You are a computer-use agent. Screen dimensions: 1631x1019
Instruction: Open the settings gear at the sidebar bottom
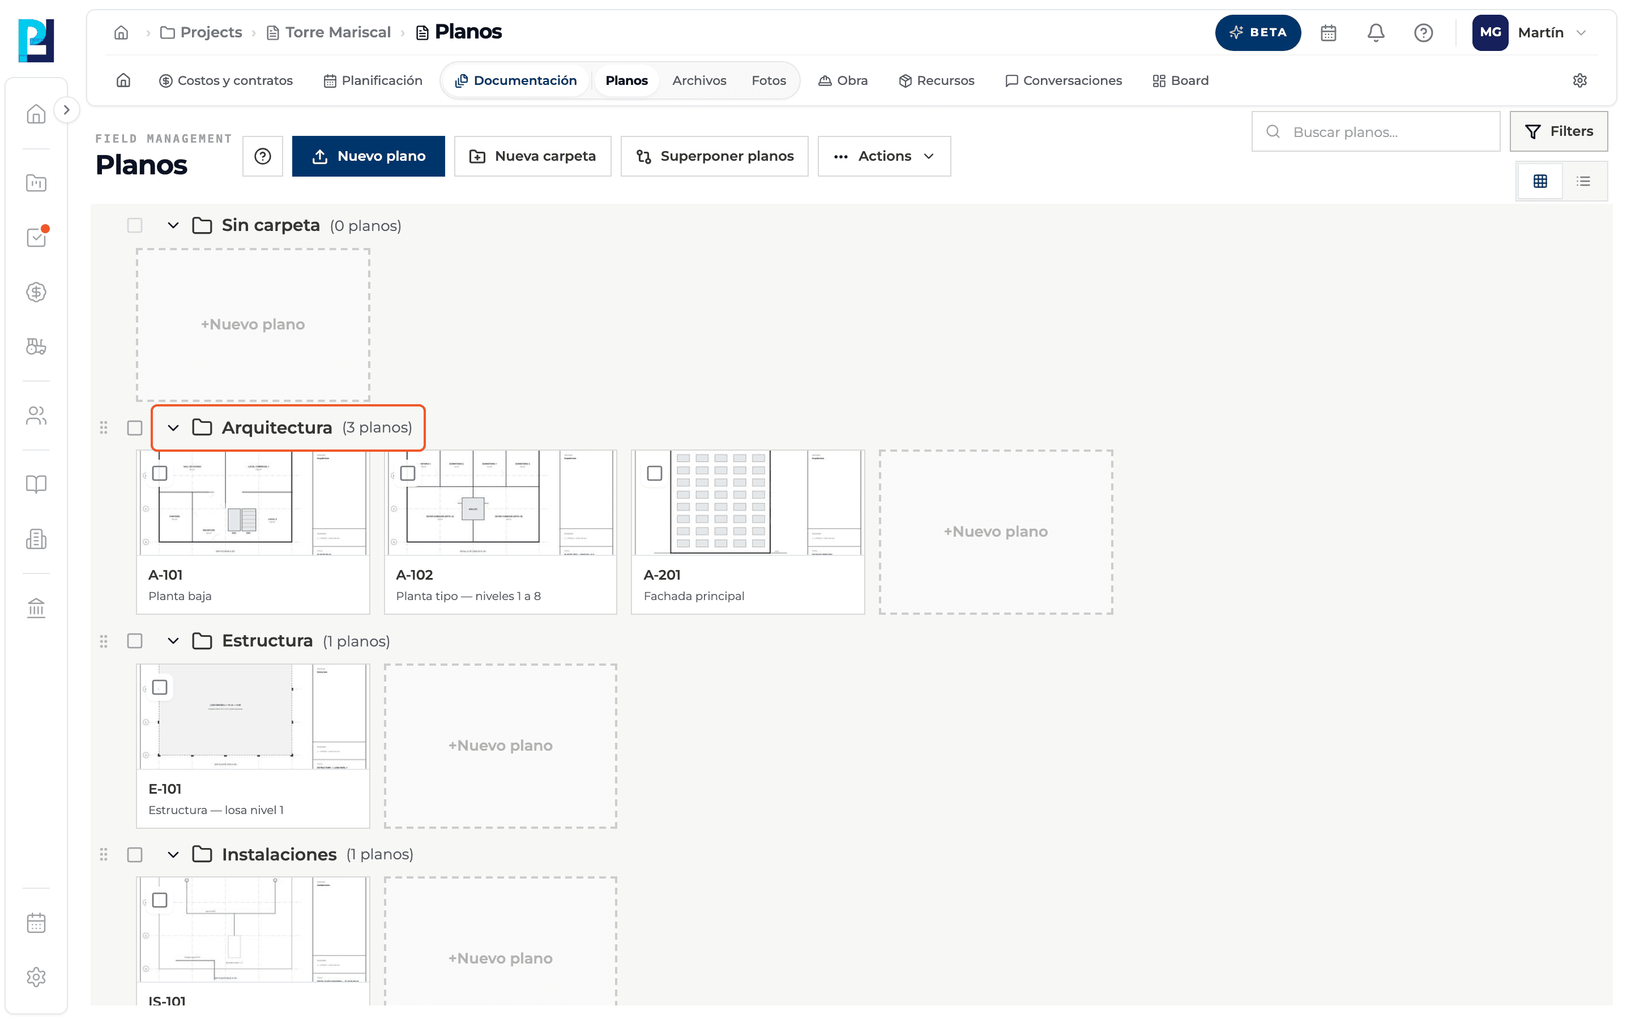[x=36, y=977]
